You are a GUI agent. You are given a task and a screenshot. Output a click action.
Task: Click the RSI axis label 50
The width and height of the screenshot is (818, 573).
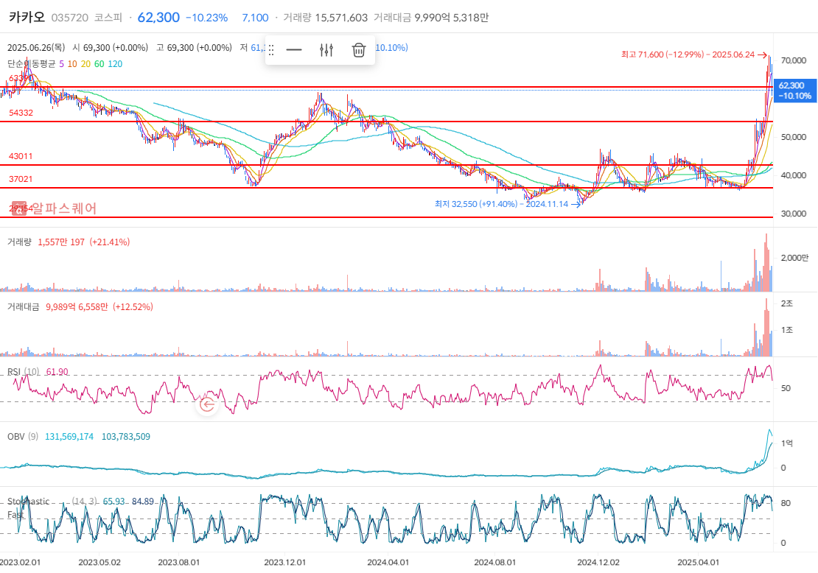786,388
